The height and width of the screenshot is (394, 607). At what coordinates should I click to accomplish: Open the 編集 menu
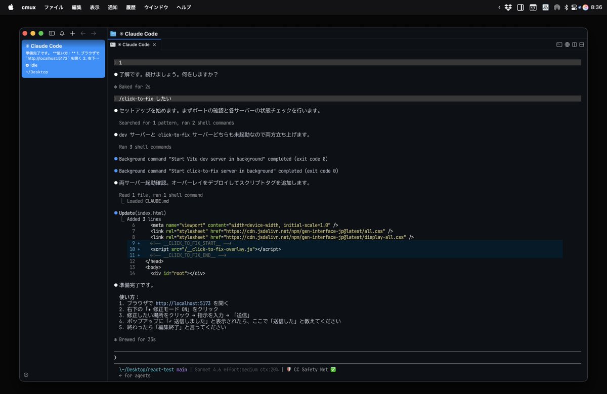coord(76,7)
